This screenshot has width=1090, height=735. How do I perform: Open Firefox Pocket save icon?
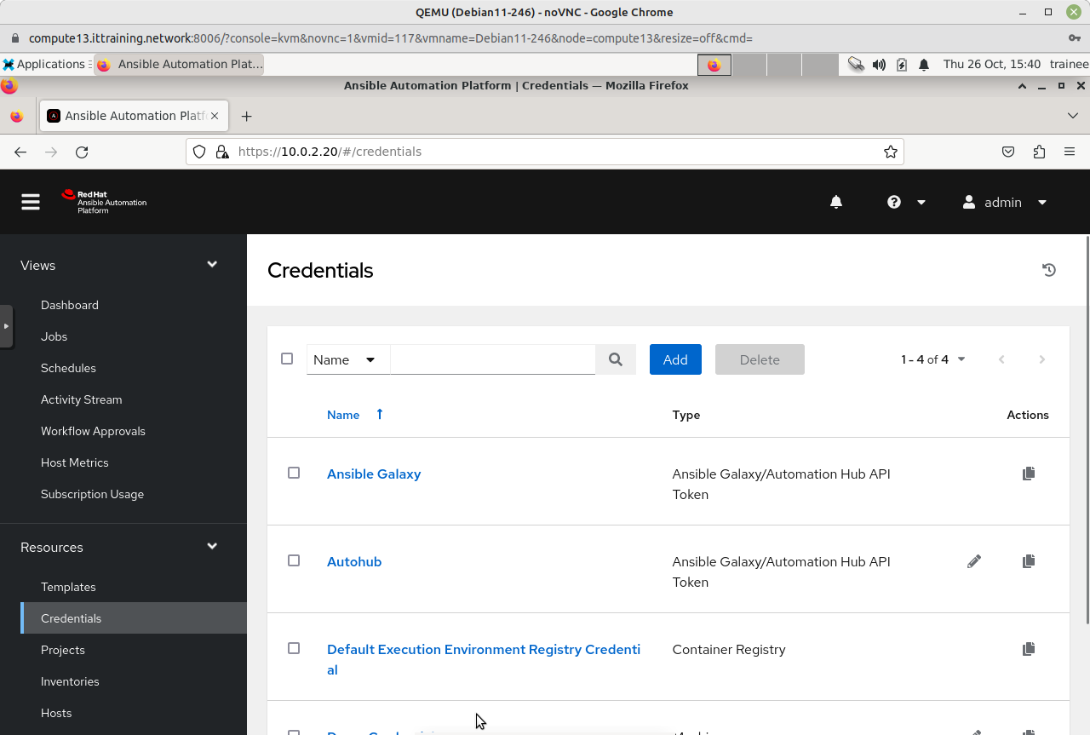point(1008,152)
